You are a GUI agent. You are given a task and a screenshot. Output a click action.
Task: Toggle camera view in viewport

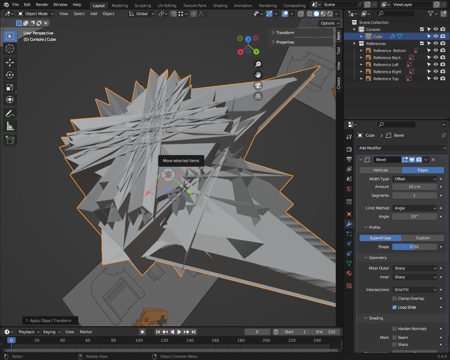(258, 85)
